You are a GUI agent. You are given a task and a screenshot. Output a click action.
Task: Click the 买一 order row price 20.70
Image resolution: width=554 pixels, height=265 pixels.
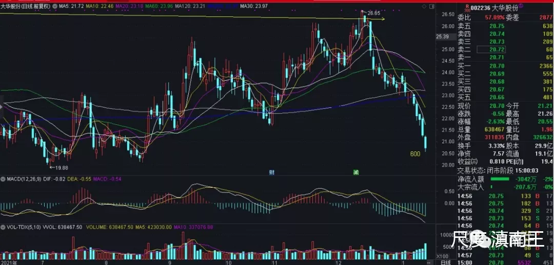coord(497,66)
